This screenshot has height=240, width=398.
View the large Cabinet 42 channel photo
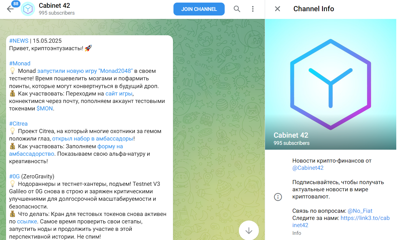click(x=331, y=84)
